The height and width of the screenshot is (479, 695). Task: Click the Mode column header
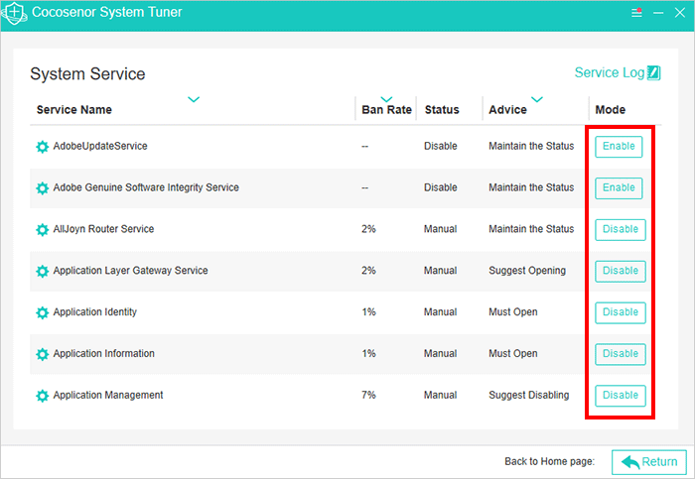610,110
